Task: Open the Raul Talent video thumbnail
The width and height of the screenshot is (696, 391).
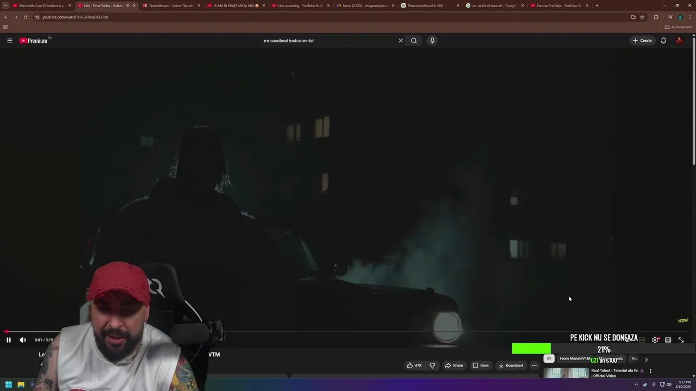Action: click(x=566, y=373)
